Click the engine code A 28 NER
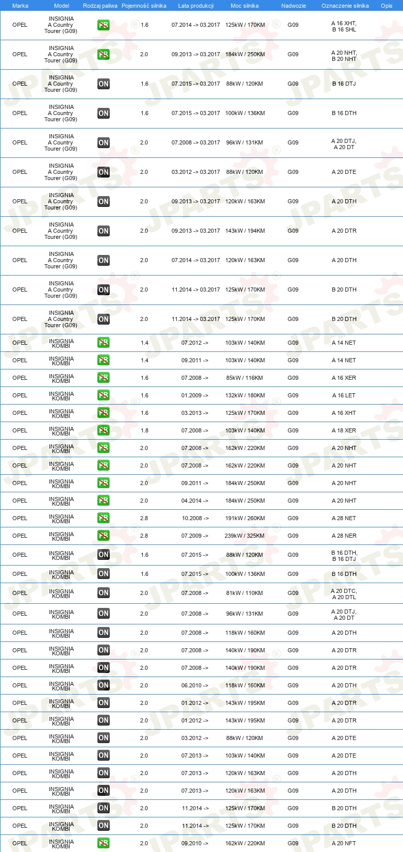The image size is (403, 852). (x=344, y=536)
